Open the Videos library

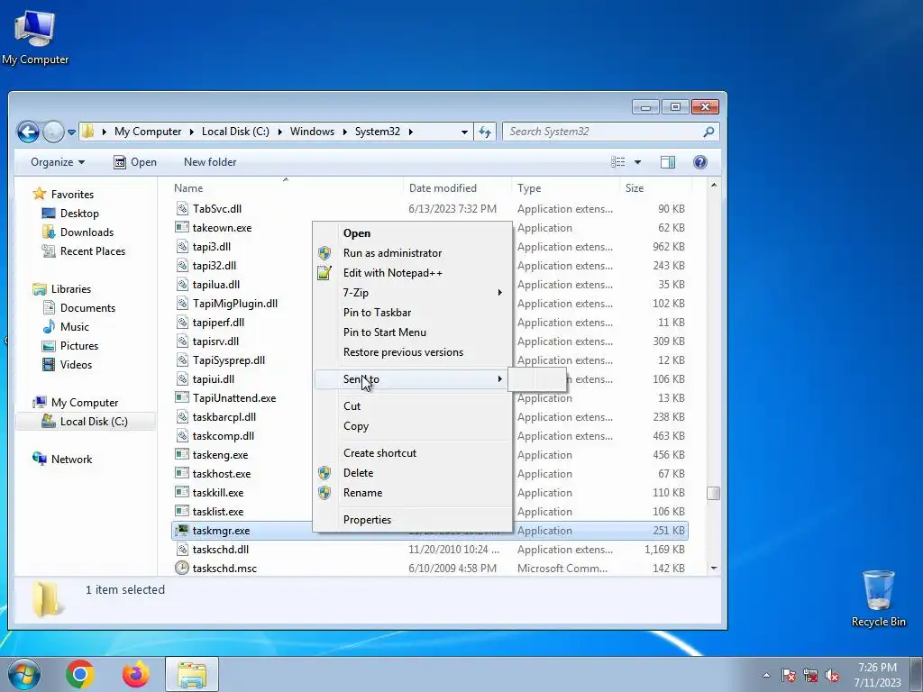pos(67,364)
